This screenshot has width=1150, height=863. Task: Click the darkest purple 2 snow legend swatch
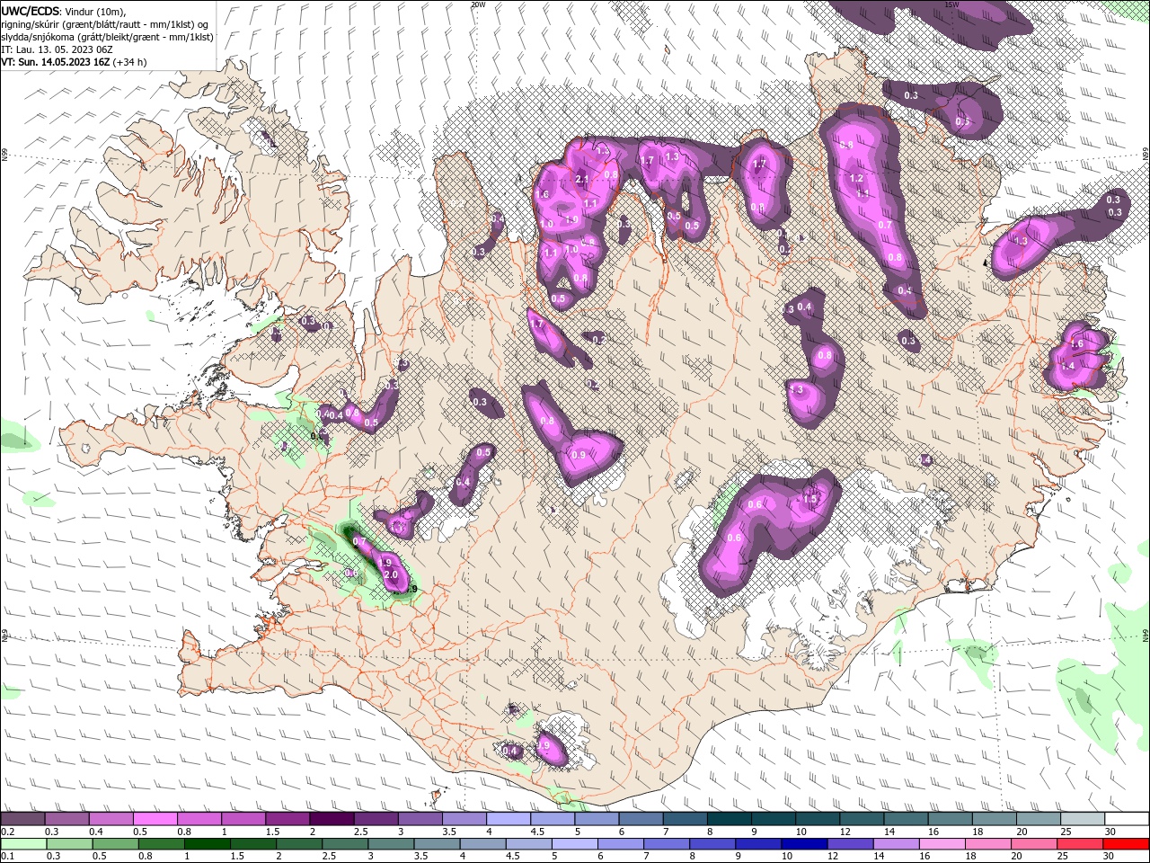pyautogui.click(x=332, y=819)
